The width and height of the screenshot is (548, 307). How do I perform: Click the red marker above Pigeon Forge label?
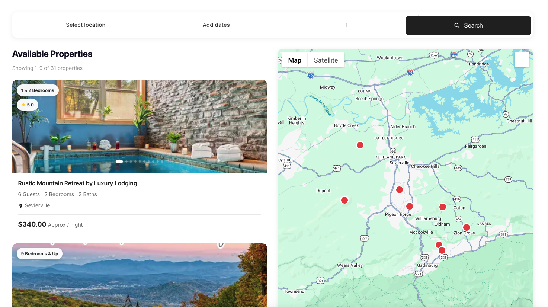[410, 206]
